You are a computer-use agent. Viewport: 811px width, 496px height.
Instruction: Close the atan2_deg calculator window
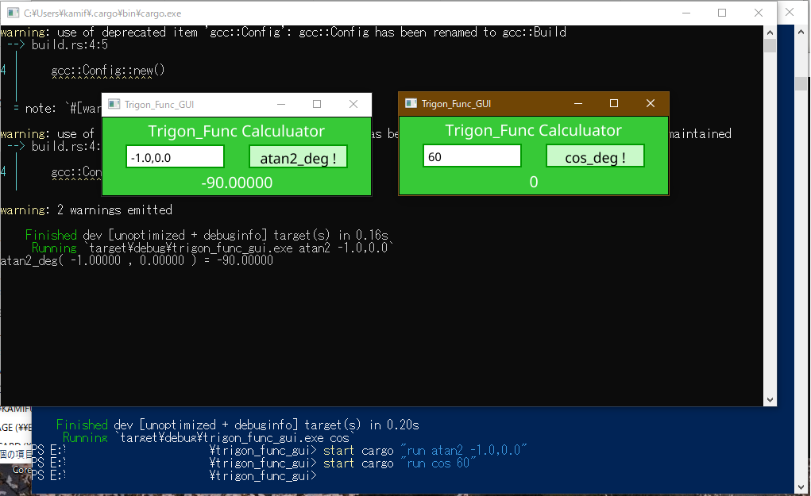point(353,105)
